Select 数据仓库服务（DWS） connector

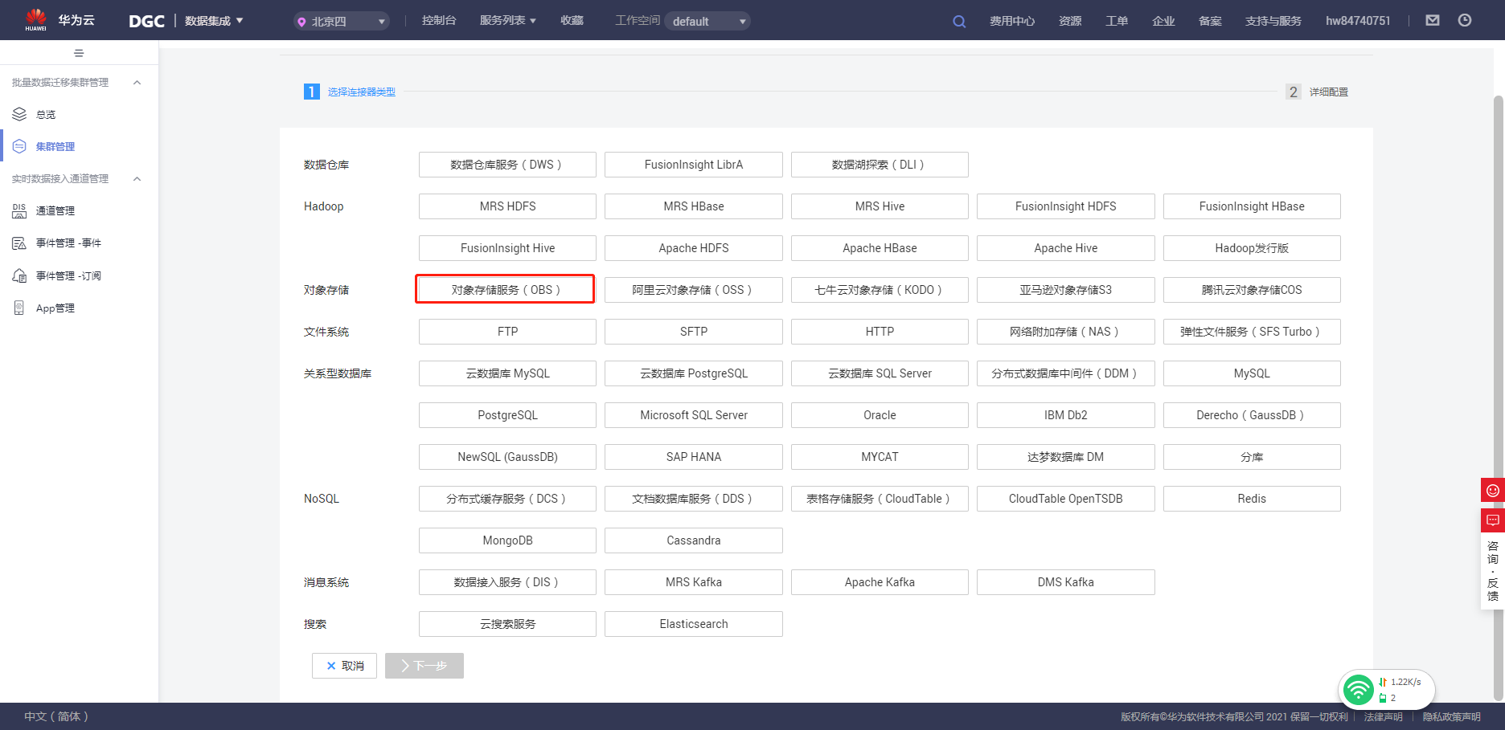point(507,165)
